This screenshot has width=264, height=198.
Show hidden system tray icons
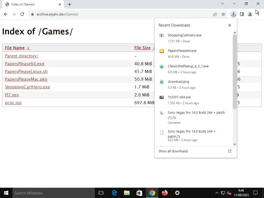[x=217, y=193]
